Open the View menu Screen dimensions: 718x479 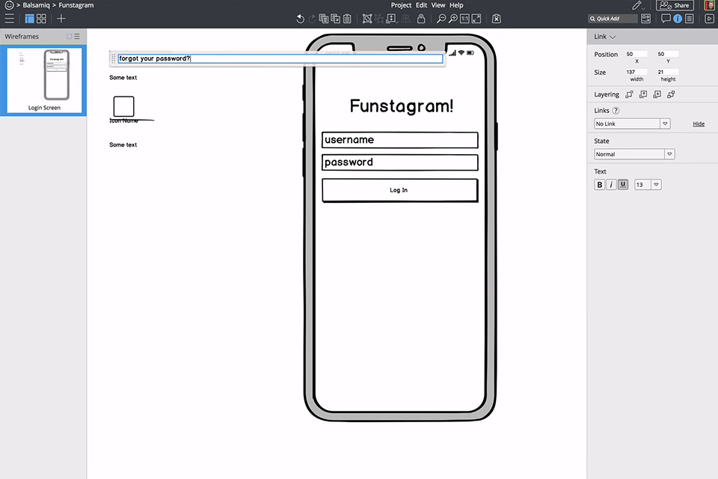coord(438,5)
